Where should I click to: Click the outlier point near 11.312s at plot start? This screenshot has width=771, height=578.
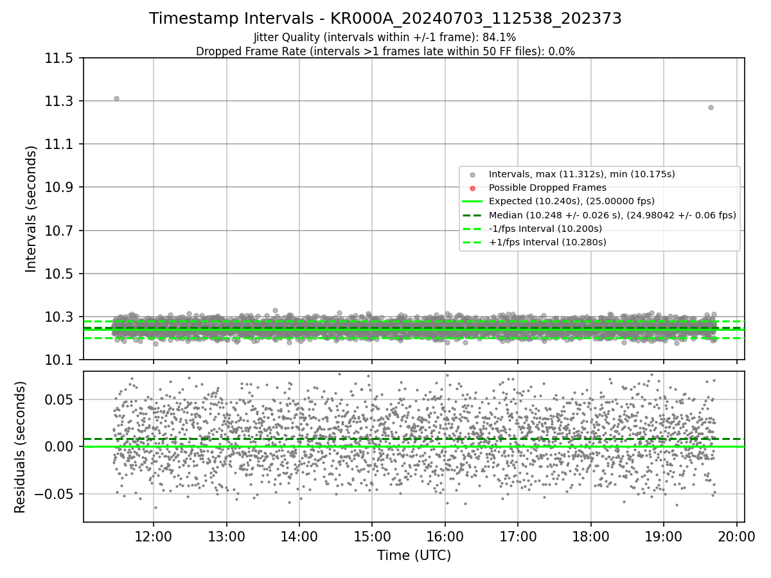116,98
